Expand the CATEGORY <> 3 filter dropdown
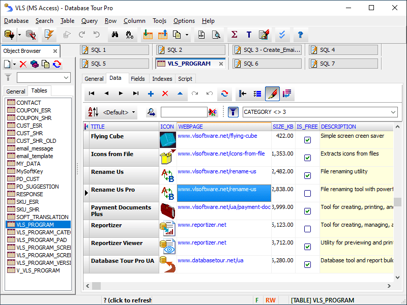 pos(393,112)
